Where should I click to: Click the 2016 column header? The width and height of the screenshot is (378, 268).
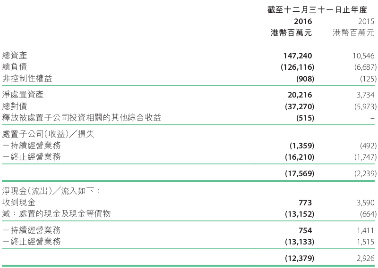pyautogui.click(x=303, y=21)
